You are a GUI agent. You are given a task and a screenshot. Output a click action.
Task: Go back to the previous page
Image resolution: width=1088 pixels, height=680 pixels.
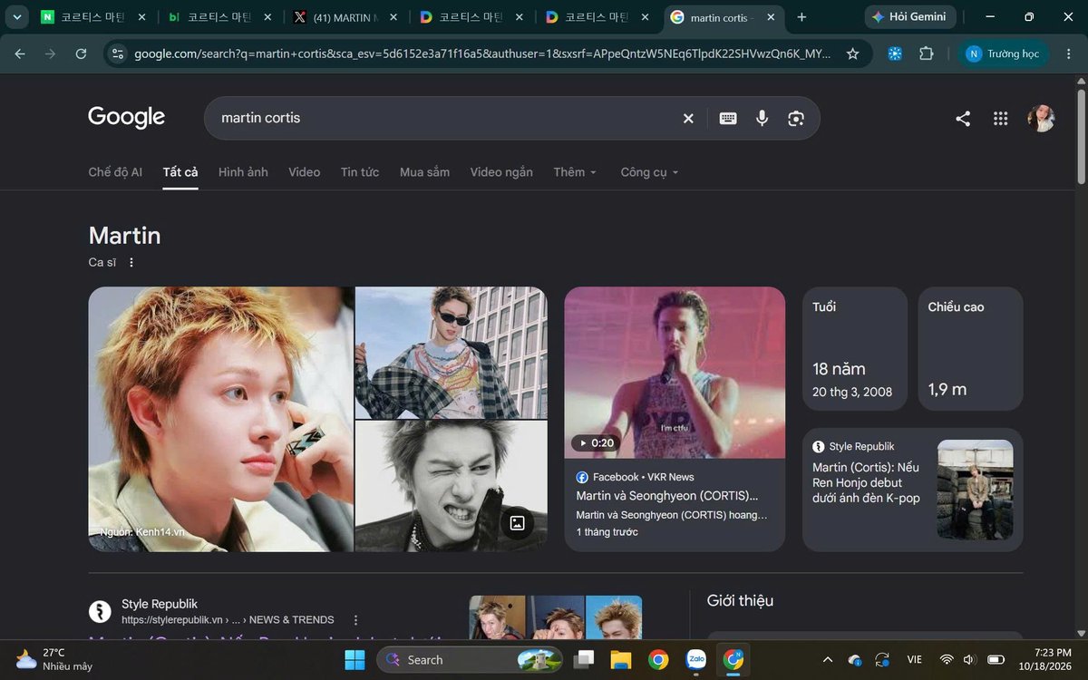[x=20, y=54]
